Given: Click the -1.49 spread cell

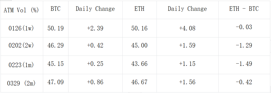Looking at the screenshot, I should 244,65.
